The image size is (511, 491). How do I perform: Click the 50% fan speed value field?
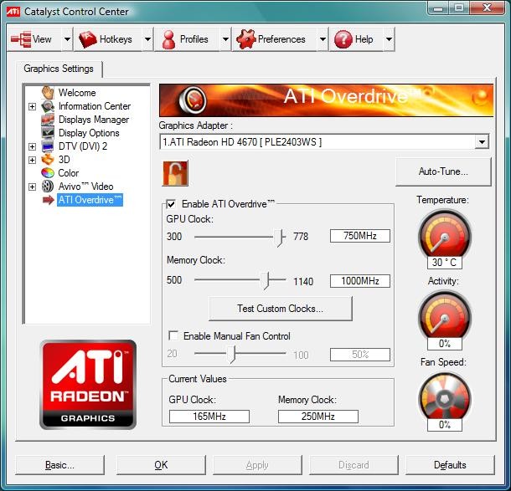pos(359,355)
